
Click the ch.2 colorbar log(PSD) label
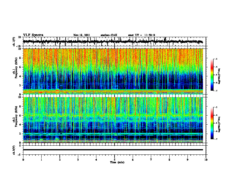tap(219, 124)
